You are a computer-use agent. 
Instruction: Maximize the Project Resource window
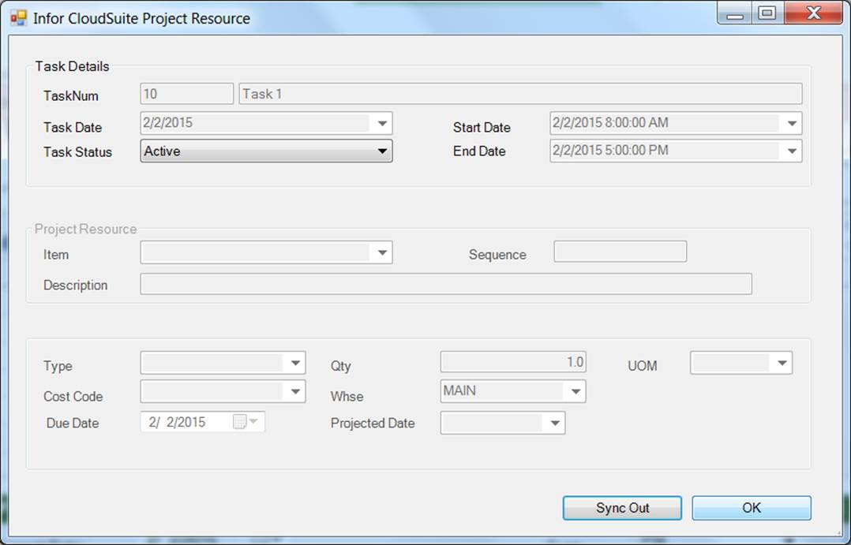(766, 13)
